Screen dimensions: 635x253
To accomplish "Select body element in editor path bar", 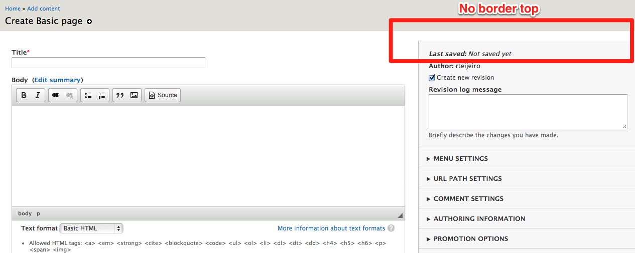I will [x=25, y=213].
